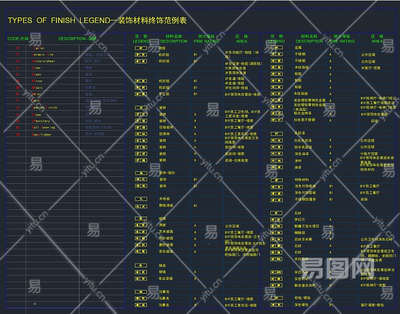Click the red "CU" code cell
The width and height of the screenshot is (400, 314).
18,61
